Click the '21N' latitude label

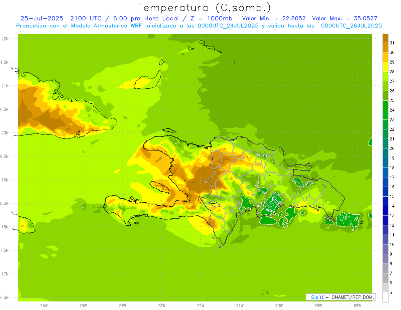5,86
